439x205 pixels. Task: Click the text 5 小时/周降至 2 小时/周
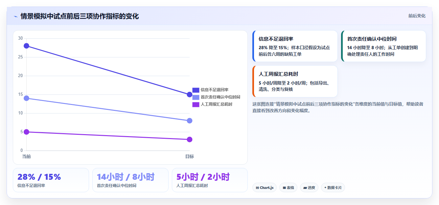283,83
